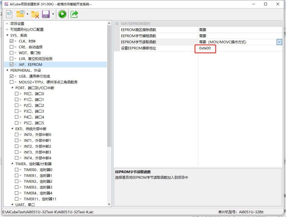
Task: Enable WDT 看门狗 checkbox
Action: [11, 53]
